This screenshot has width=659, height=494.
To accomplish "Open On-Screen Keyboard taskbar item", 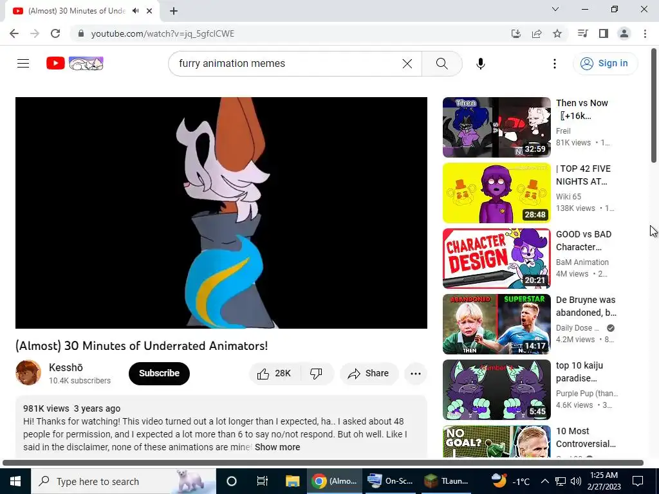I will 390,481.
